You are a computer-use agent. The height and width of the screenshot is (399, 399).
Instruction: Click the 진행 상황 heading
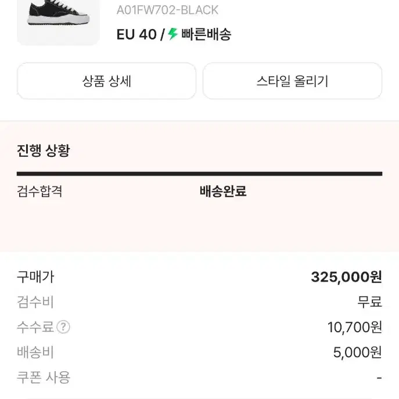[x=44, y=151]
